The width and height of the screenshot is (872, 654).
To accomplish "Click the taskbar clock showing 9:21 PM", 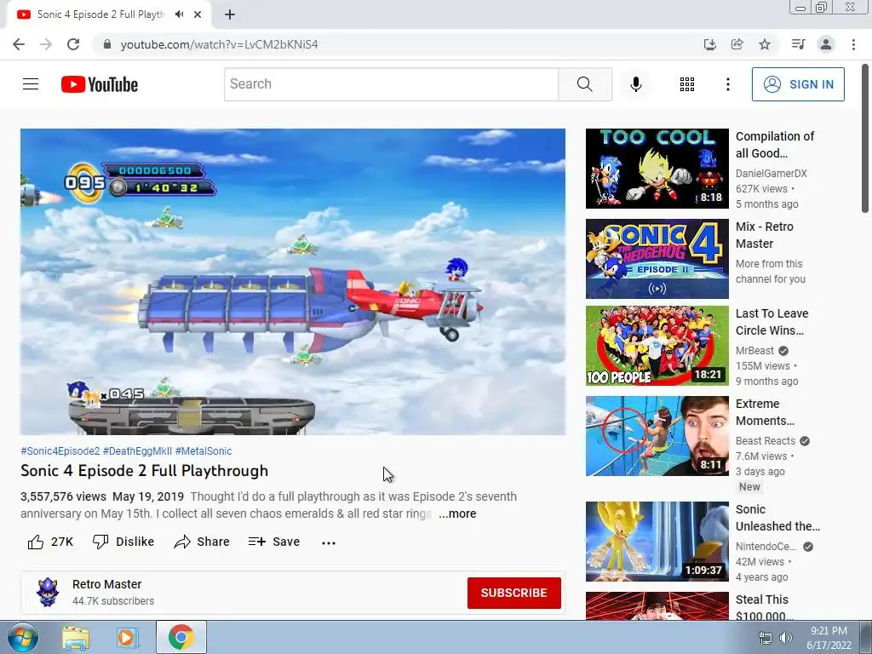I will 828,637.
